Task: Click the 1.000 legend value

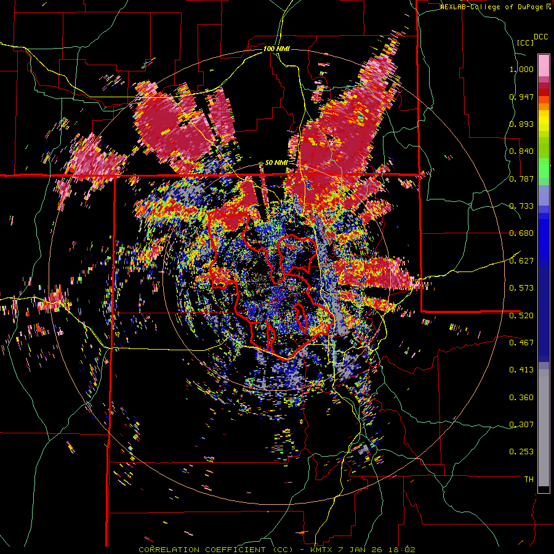Action: pos(521,69)
